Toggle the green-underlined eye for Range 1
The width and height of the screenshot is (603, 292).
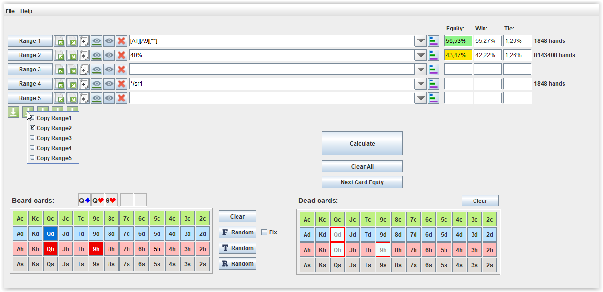tap(97, 41)
